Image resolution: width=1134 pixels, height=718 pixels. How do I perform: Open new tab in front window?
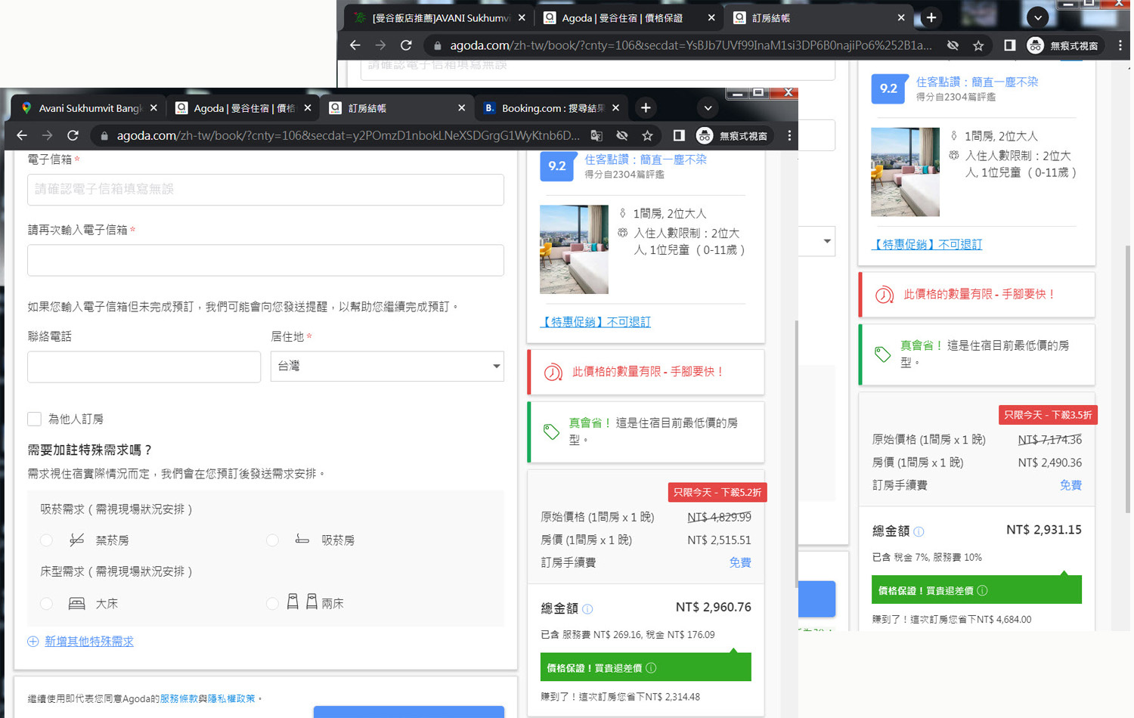pyautogui.click(x=646, y=108)
